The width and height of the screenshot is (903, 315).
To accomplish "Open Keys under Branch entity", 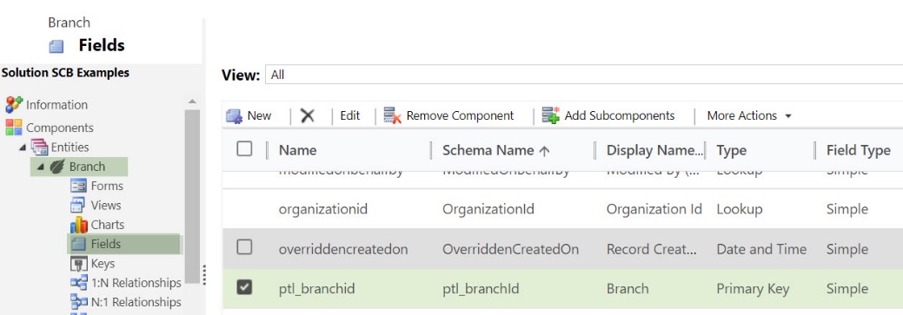I will 103,264.
